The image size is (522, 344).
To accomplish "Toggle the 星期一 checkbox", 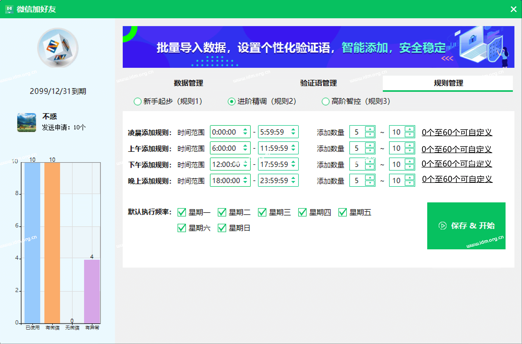I will tap(182, 212).
